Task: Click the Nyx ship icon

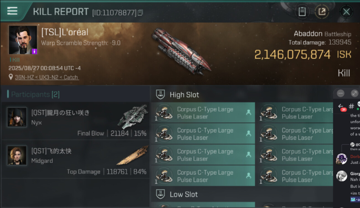Action: coord(133,116)
